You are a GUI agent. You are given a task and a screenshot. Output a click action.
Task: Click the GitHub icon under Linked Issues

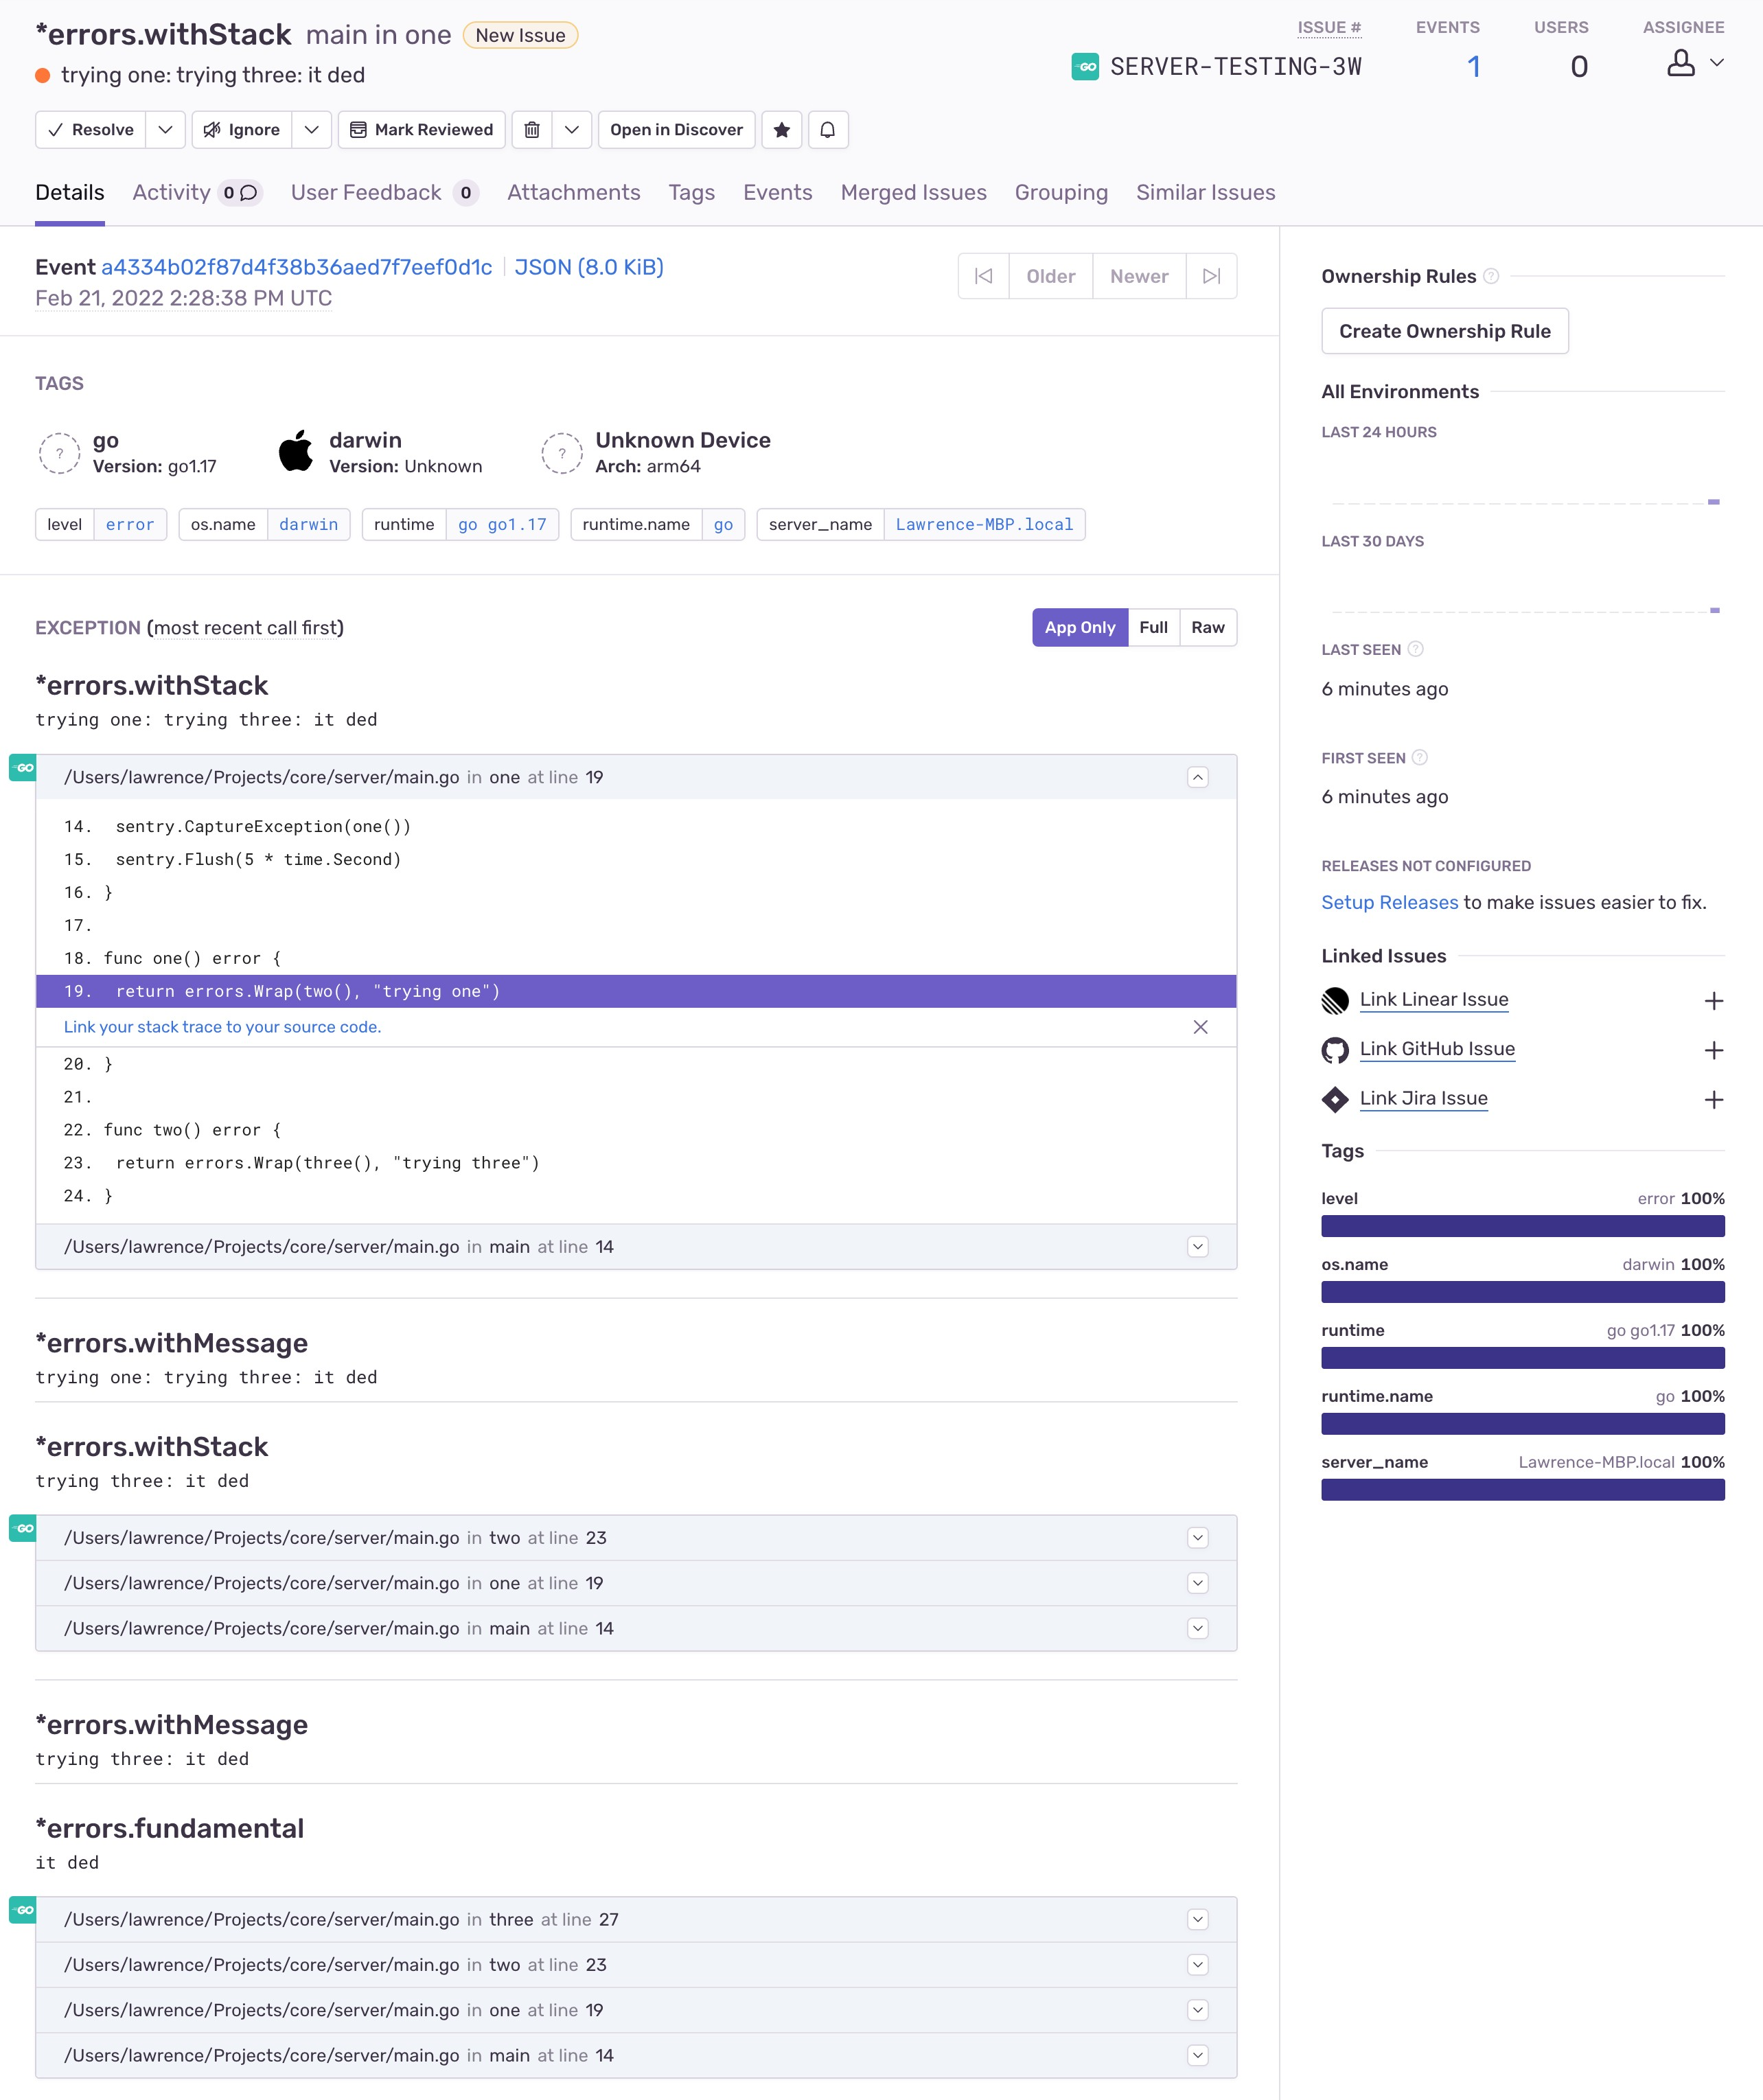pyautogui.click(x=1335, y=1049)
